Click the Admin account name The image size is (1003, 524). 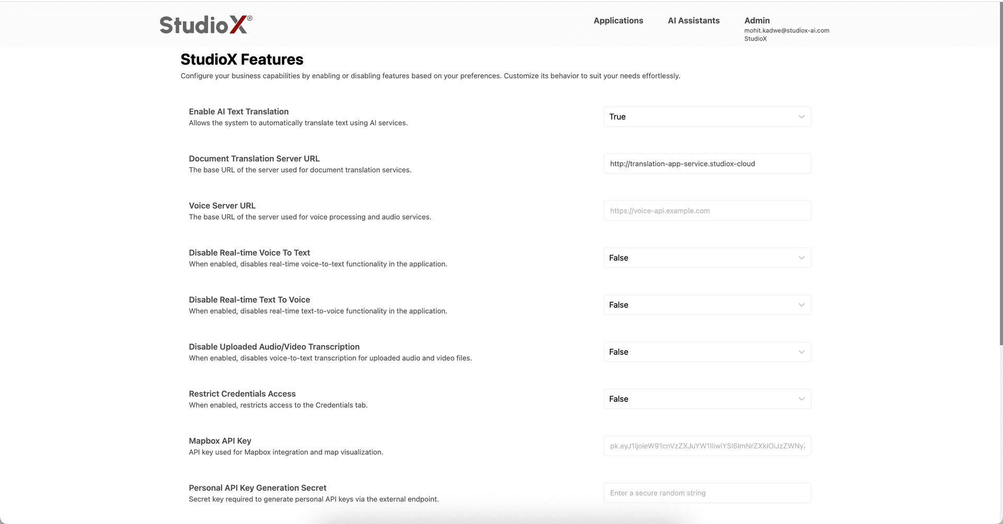tap(756, 20)
